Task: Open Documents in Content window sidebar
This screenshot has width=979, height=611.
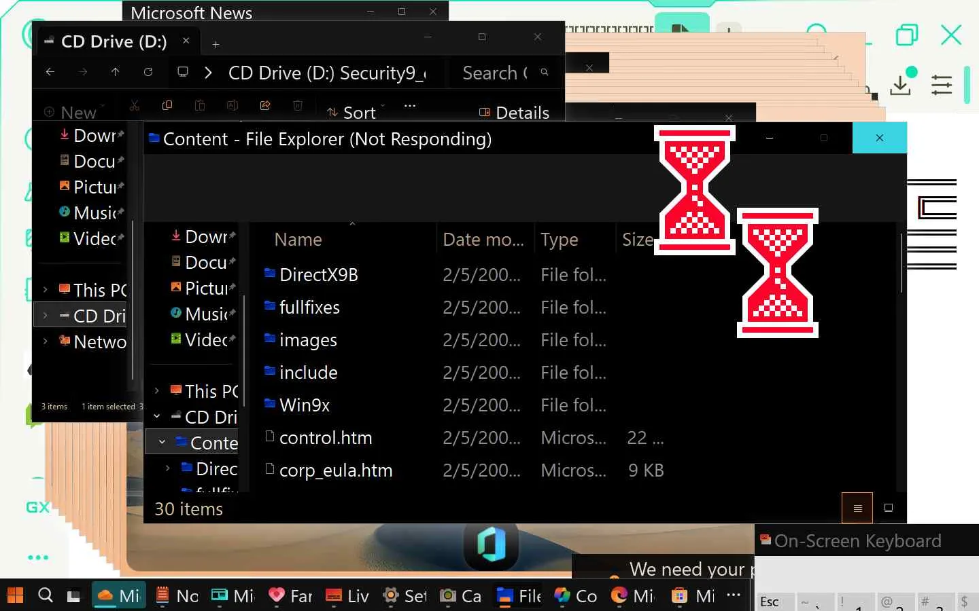Action: click(203, 263)
